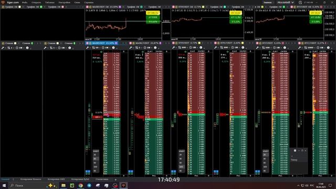Expand the 1M timeframe dropdown in BTC/USDT order book
The height and width of the screenshot is (189, 336).
tap(321, 48)
